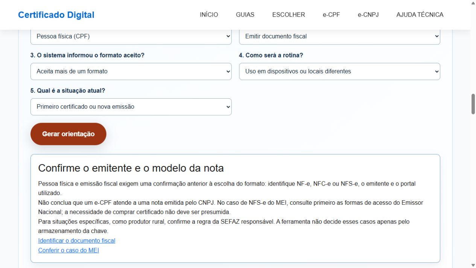Open the Uso em dispositivos ou locais diferentes dropdown
This screenshot has height=268, width=476.
pos(339,72)
